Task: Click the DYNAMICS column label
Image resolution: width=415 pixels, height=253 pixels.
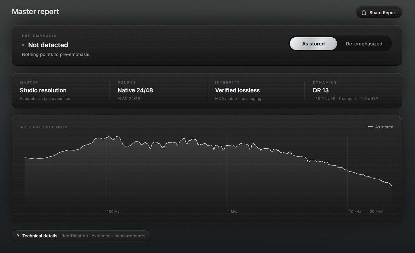Action: coord(325,82)
